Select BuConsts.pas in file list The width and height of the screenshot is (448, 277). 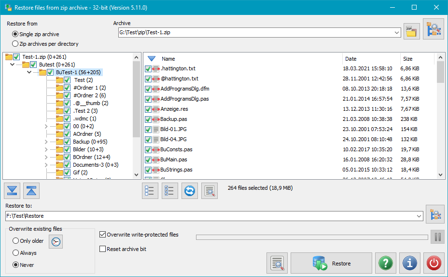(x=176, y=149)
